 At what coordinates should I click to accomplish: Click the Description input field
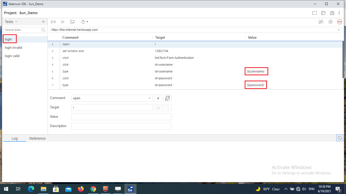point(121,126)
